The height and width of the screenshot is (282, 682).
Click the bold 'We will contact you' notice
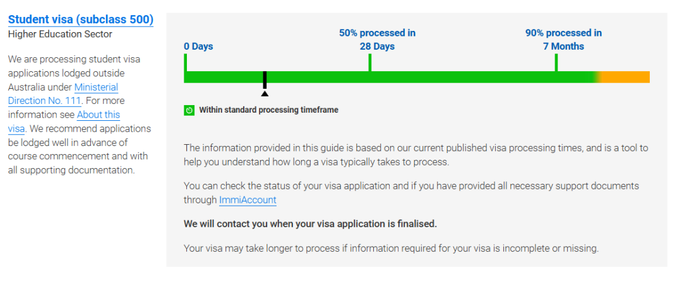[x=310, y=224]
